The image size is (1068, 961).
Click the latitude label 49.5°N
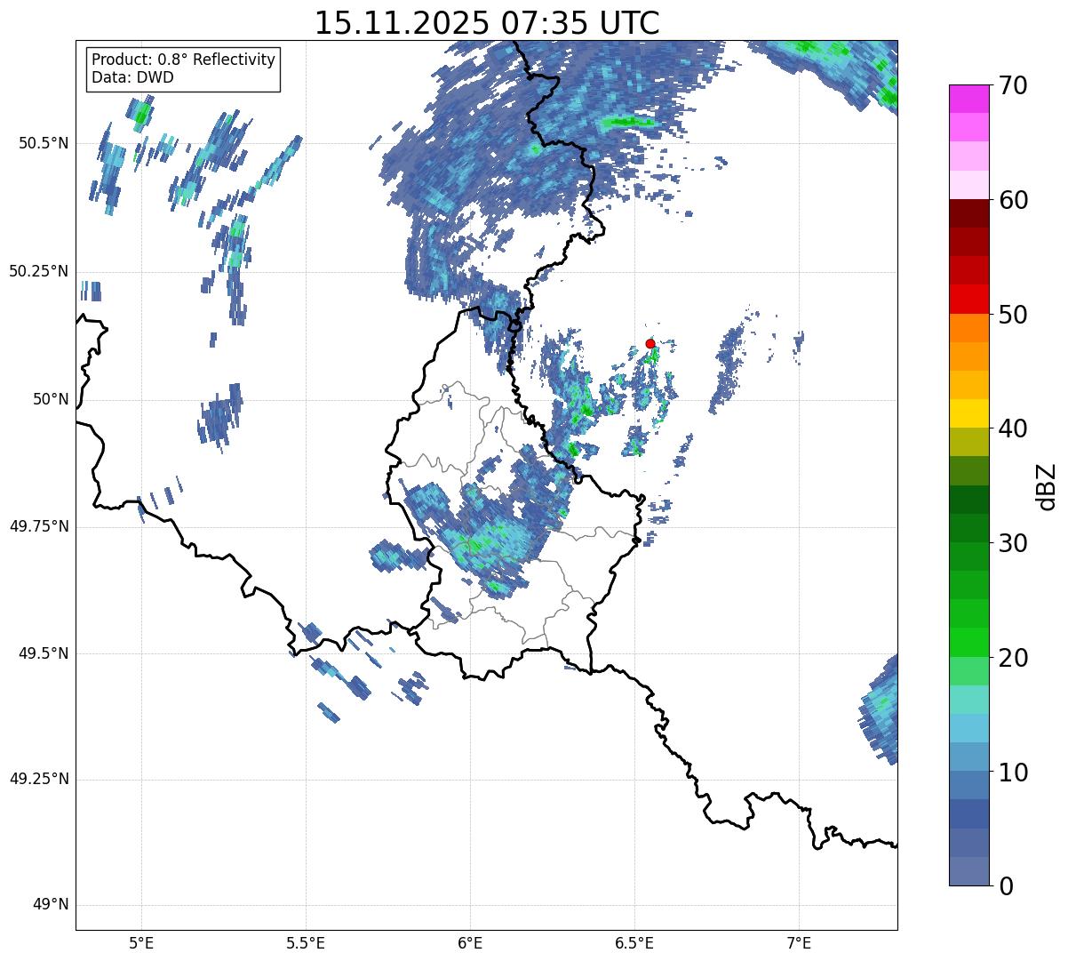tap(44, 653)
